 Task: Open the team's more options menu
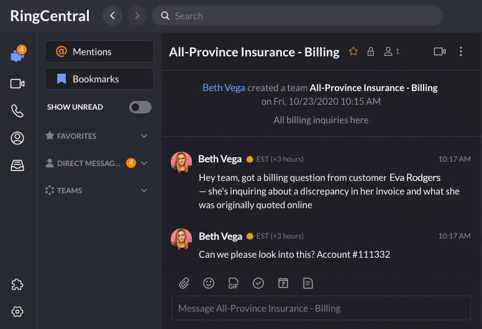[x=461, y=51]
